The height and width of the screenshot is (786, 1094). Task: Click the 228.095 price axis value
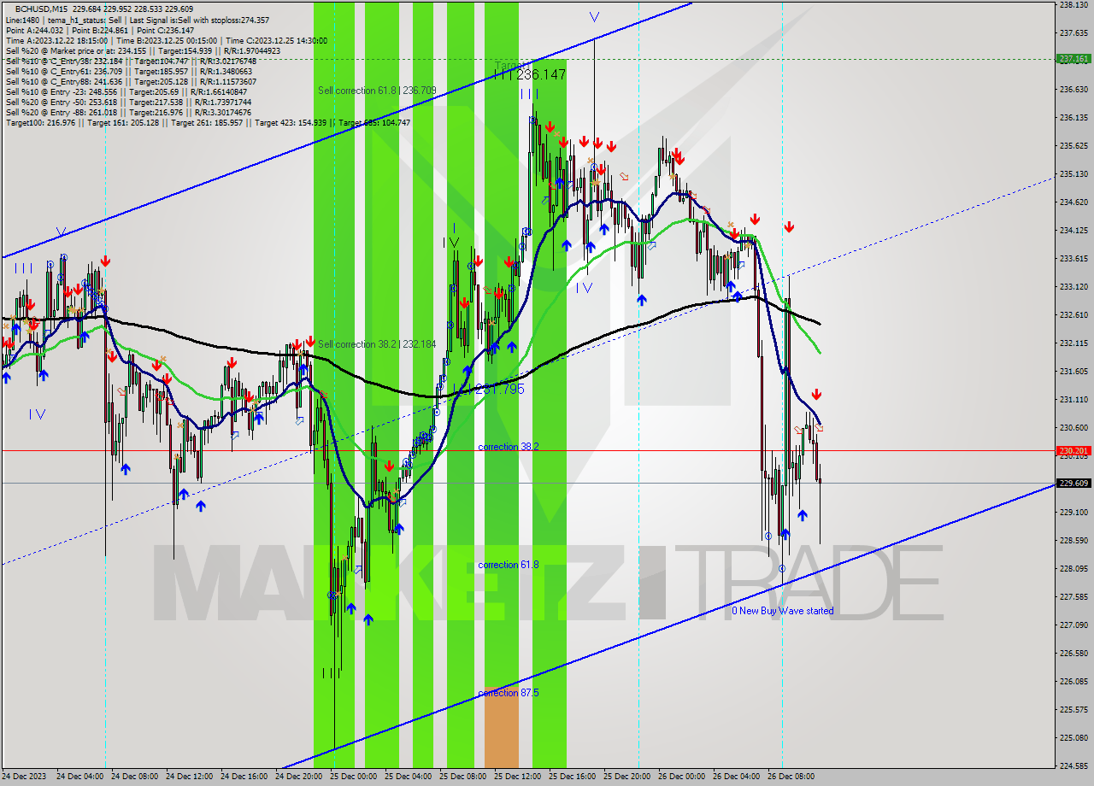pos(1073,568)
